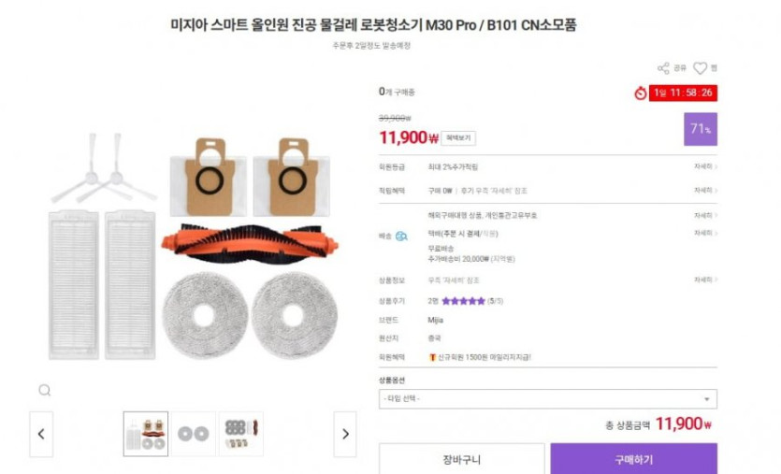Viewport: 781px width, 474px height.
Task: Click the purple 71% discount badge
Action: [x=701, y=129]
